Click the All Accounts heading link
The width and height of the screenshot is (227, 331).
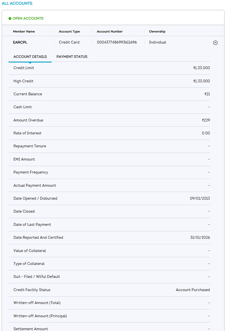(x=17, y=4)
